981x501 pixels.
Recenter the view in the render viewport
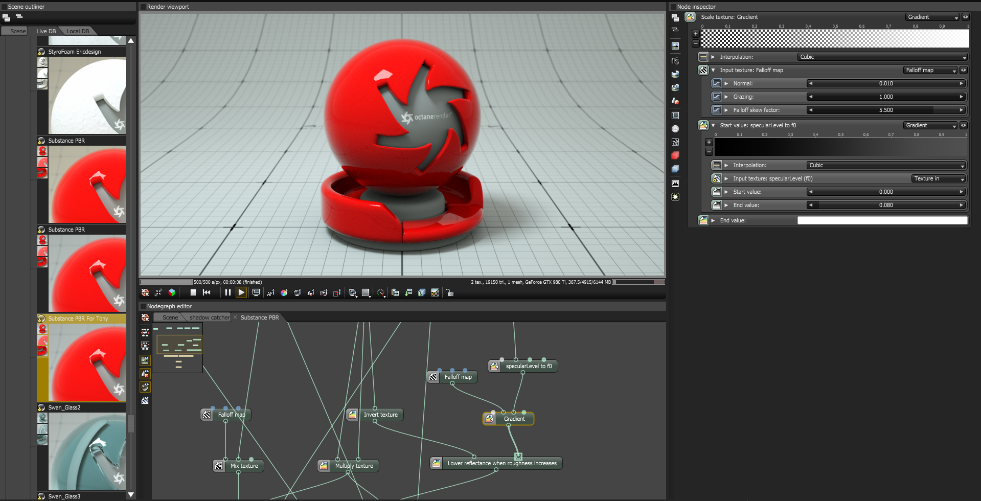point(145,292)
